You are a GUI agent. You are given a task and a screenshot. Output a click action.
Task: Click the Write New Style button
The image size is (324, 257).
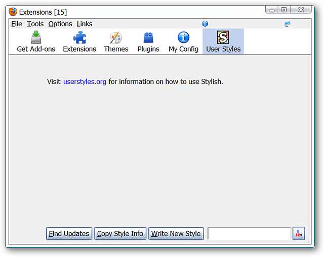(176, 233)
